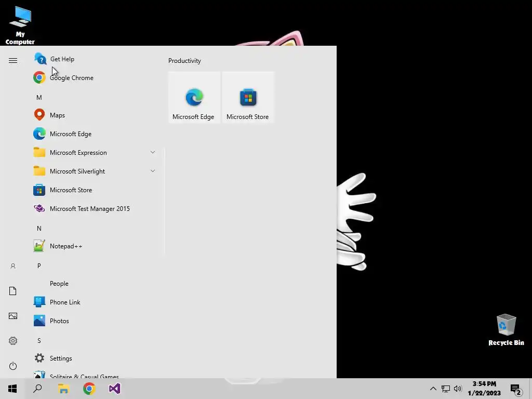Open user account icon in Start sidebar
Screen dimensions: 532x399
pyautogui.click(x=13, y=266)
